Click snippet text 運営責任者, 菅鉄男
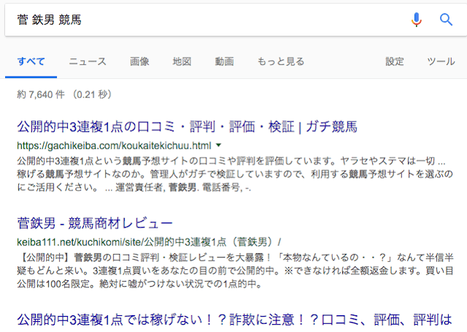Screen dimensions: 467x332 [155, 188]
